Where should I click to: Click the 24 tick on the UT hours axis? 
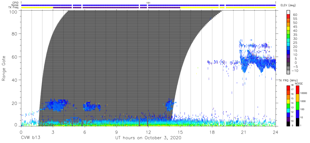[x=276, y=132]
